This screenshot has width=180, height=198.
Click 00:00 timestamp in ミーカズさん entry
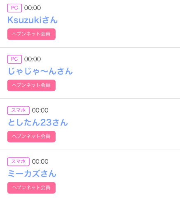coord(40,162)
